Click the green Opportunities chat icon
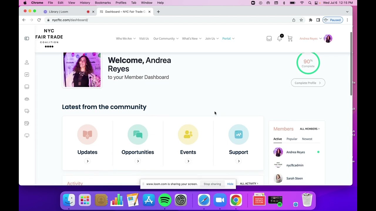 (138, 135)
